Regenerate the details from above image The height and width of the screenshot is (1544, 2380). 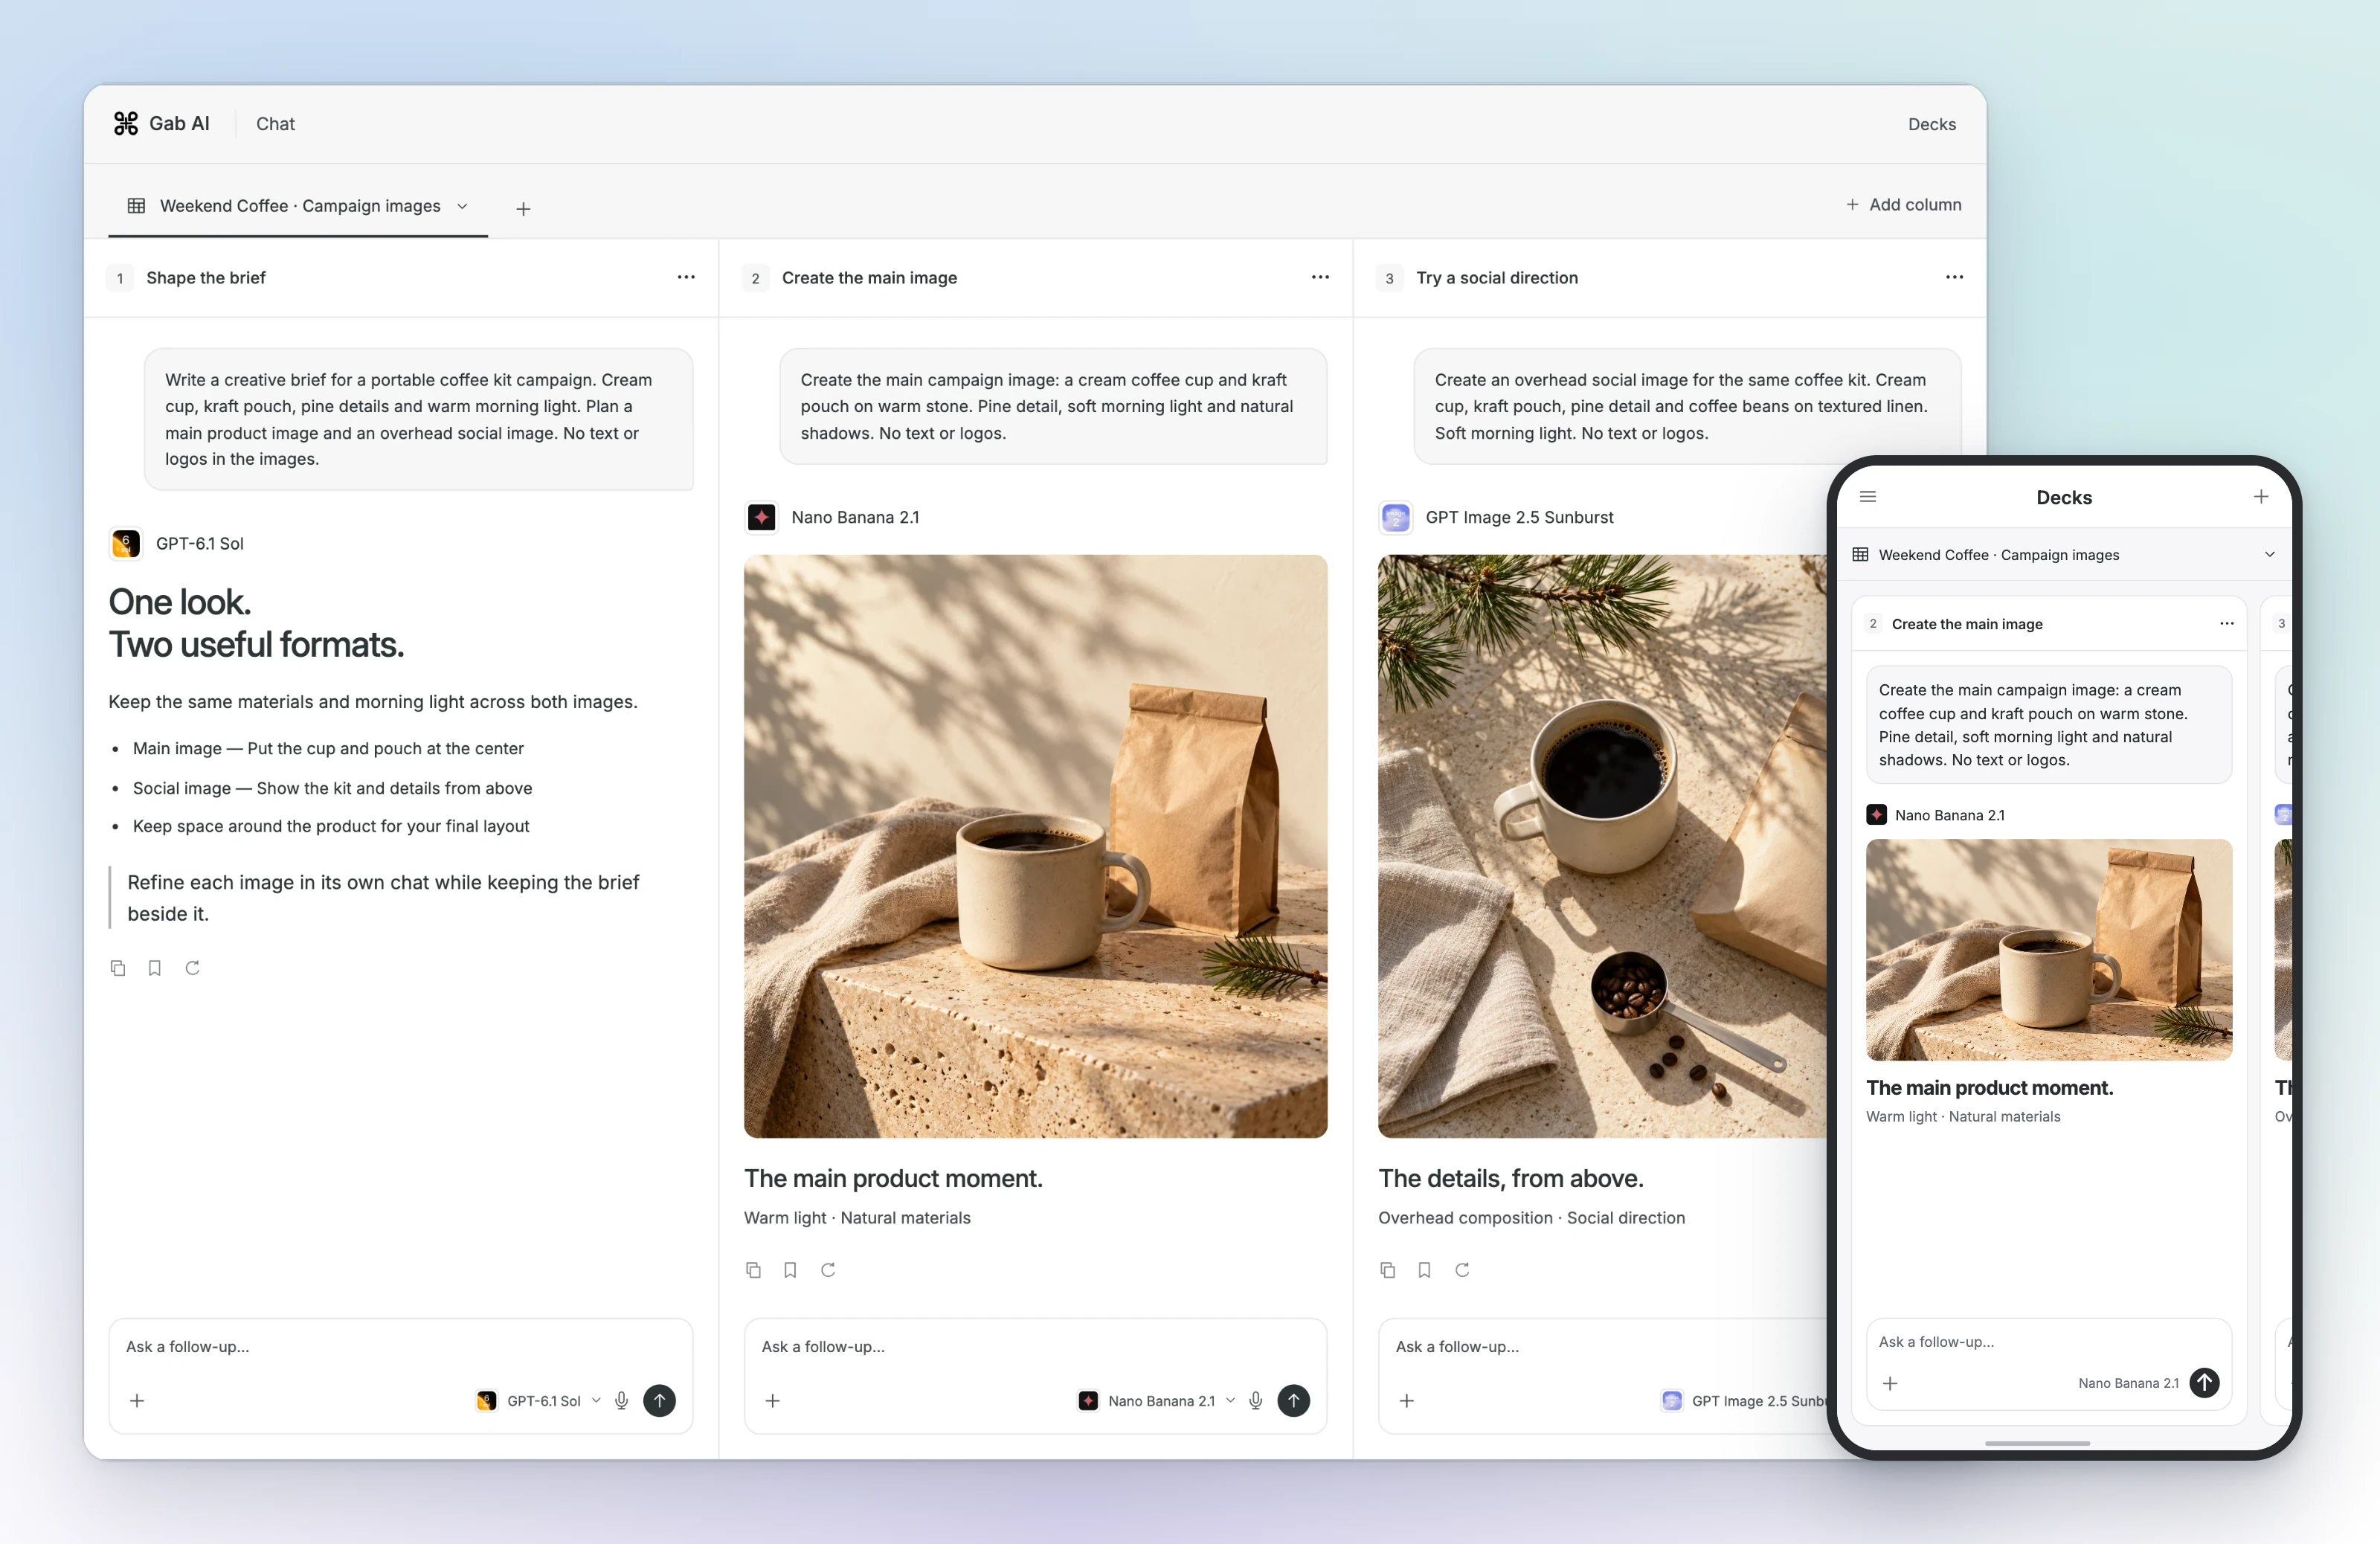click(x=1462, y=1269)
